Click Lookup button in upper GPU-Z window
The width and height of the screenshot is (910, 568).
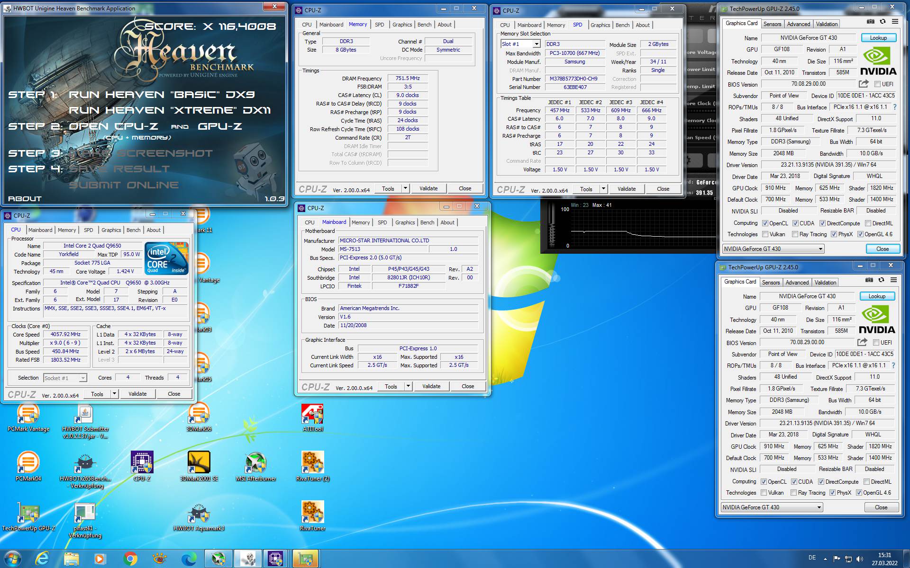[878, 38]
